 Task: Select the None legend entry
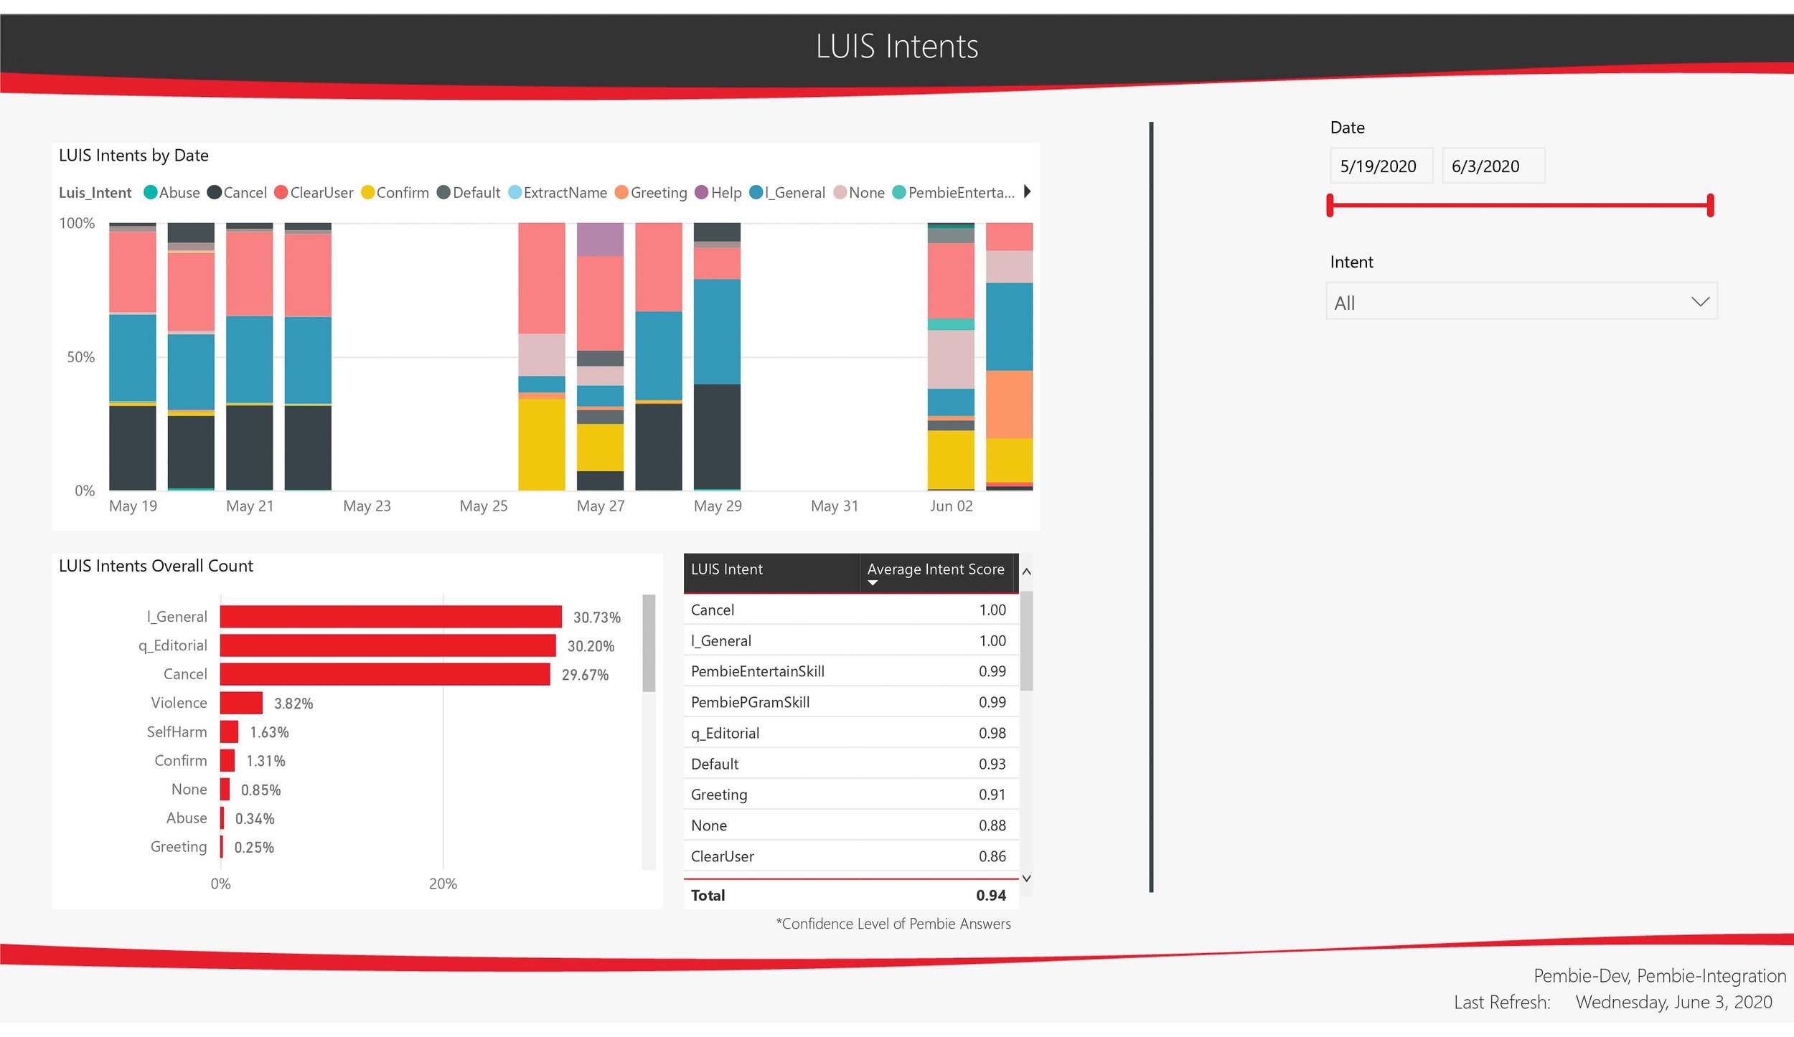859,192
